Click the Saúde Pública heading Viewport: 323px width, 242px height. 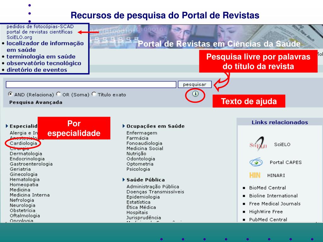[x=146, y=180]
